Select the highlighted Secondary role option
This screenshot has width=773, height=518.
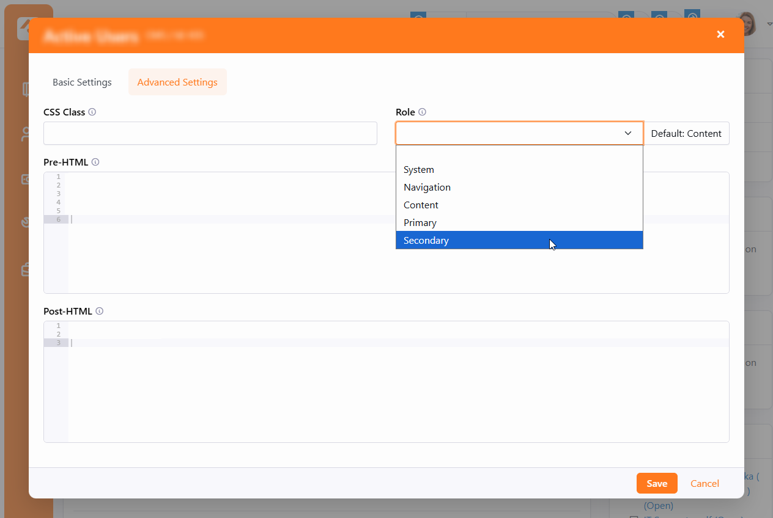(426, 241)
